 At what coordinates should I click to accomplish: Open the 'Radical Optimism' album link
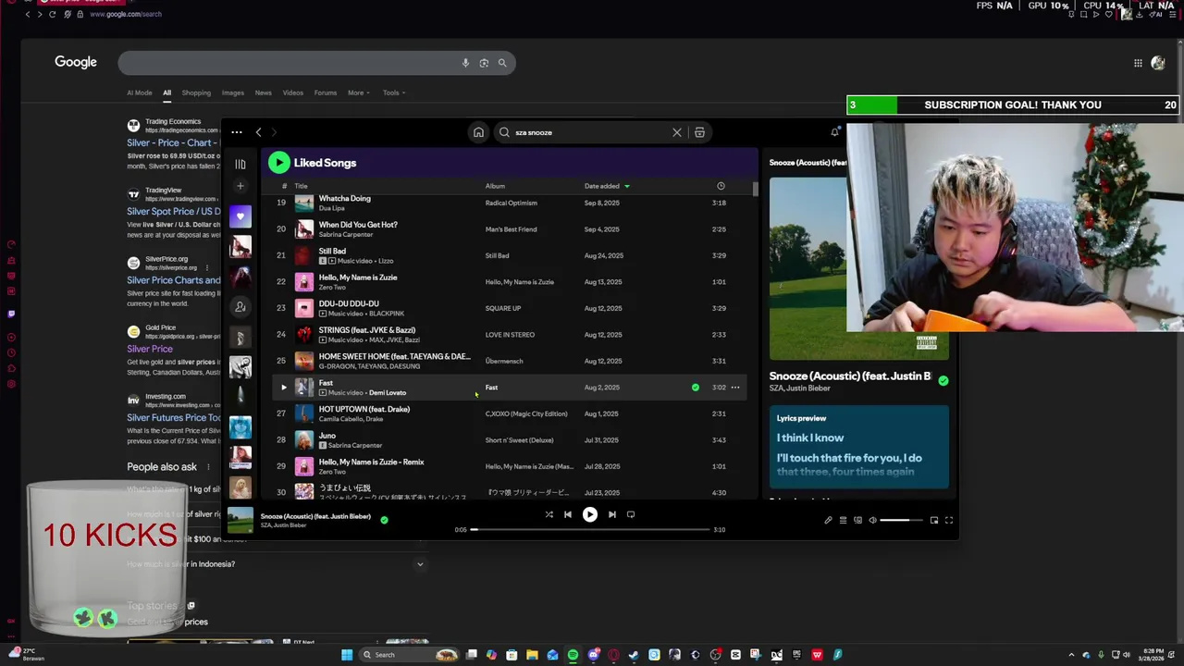pos(511,203)
